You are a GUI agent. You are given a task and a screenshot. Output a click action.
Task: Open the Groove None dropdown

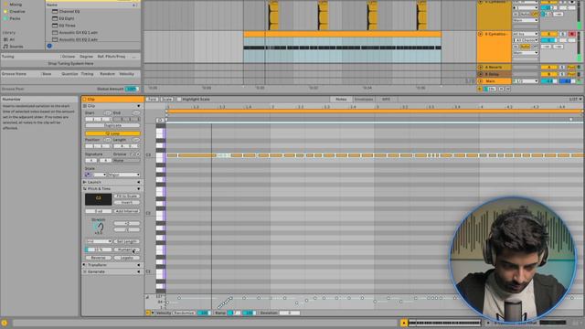click(127, 160)
